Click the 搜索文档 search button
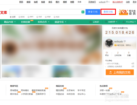Viewport: 137px width, 105px height. pyautogui.click(x=93, y=12)
